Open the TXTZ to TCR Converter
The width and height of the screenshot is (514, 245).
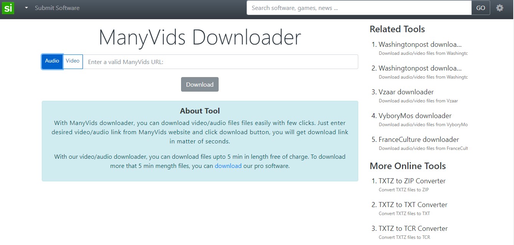[413, 229]
